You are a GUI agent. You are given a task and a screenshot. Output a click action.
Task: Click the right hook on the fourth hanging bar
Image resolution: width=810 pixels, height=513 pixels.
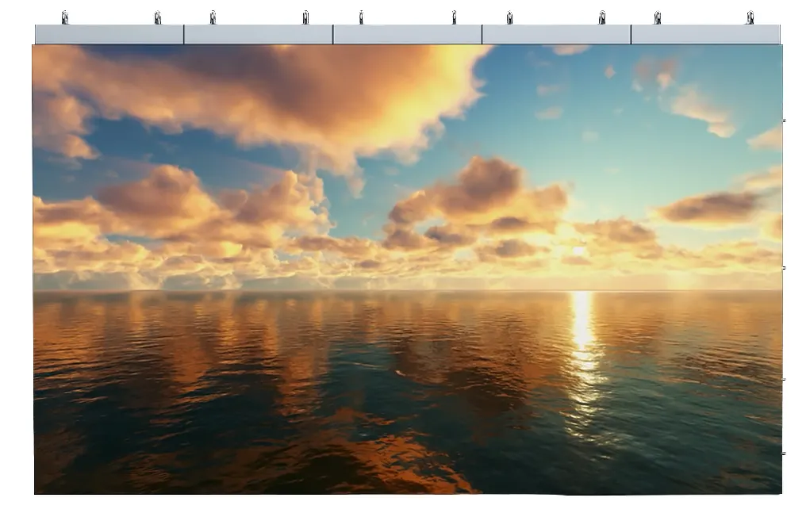602,17
